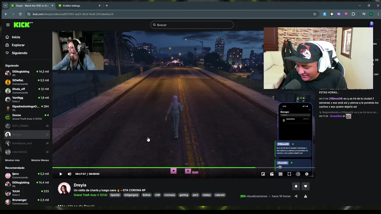This screenshot has width=381, height=214.
Task: Select the gaming tag
Action: coord(184,195)
